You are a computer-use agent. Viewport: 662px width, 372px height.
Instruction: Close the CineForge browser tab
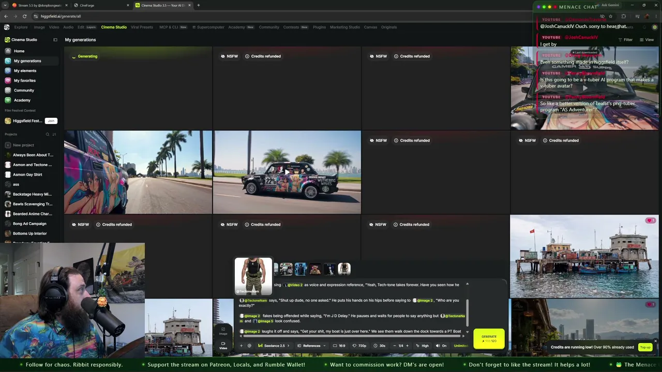pos(128,5)
